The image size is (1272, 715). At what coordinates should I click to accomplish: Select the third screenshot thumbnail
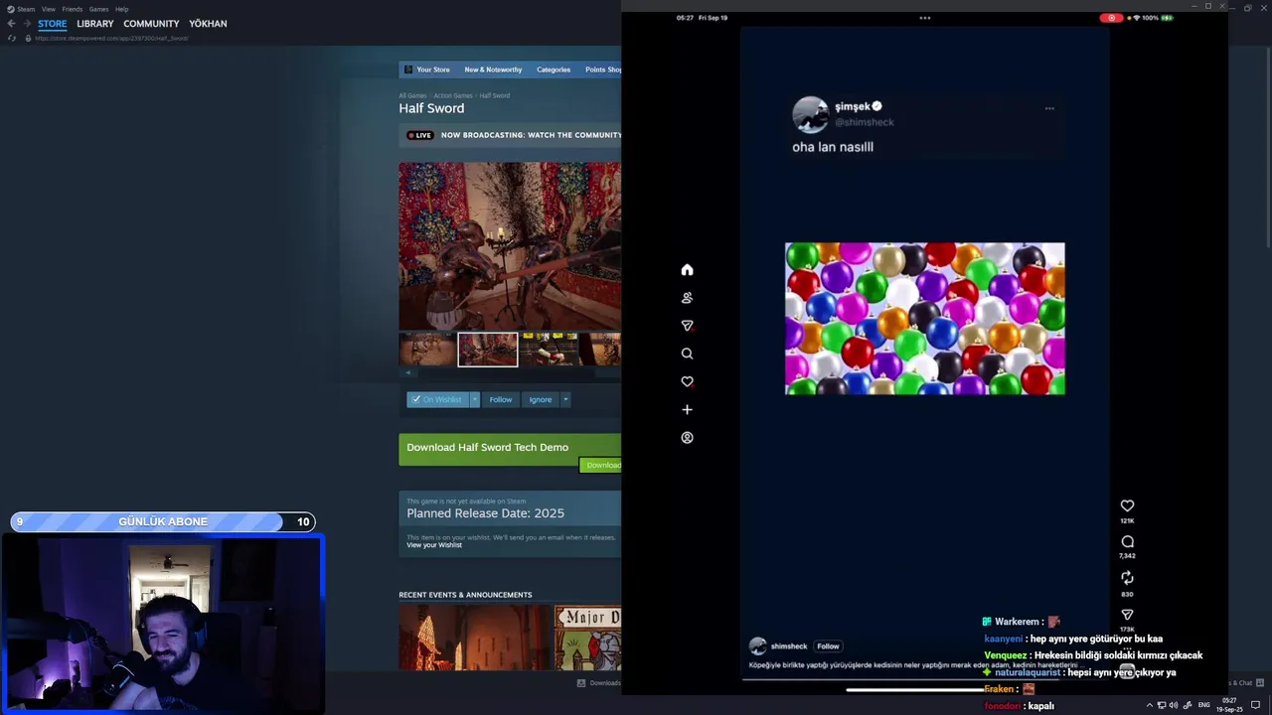tap(550, 350)
